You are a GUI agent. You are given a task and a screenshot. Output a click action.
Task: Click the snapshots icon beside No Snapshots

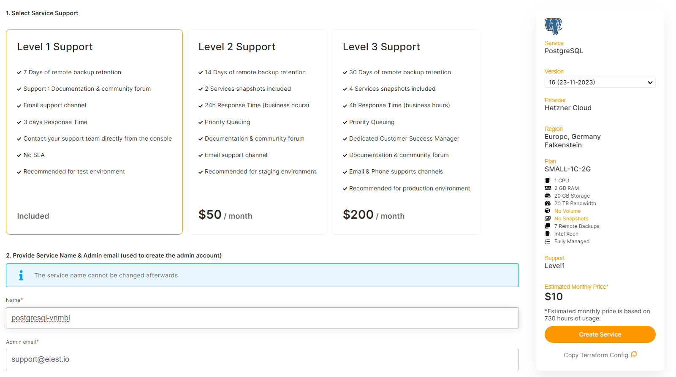[x=548, y=218]
